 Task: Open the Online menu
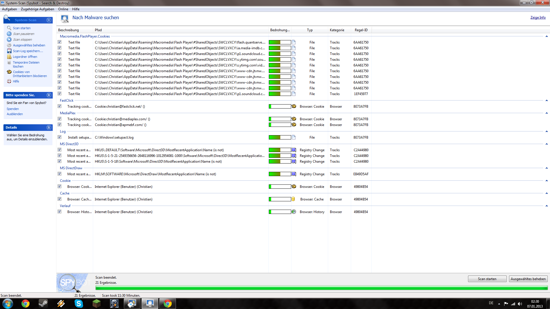63,9
